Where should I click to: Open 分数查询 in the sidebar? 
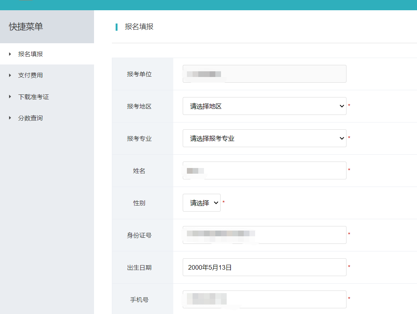click(31, 118)
